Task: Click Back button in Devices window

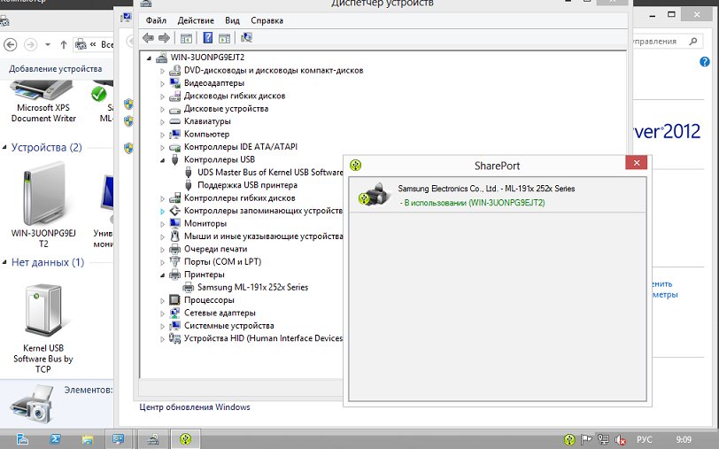Action: [x=11, y=44]
